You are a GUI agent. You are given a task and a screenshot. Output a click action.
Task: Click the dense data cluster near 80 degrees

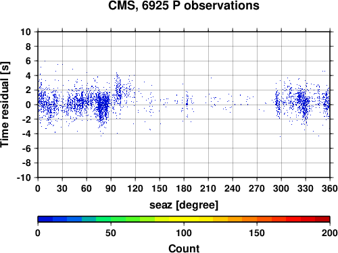[103, 106]
